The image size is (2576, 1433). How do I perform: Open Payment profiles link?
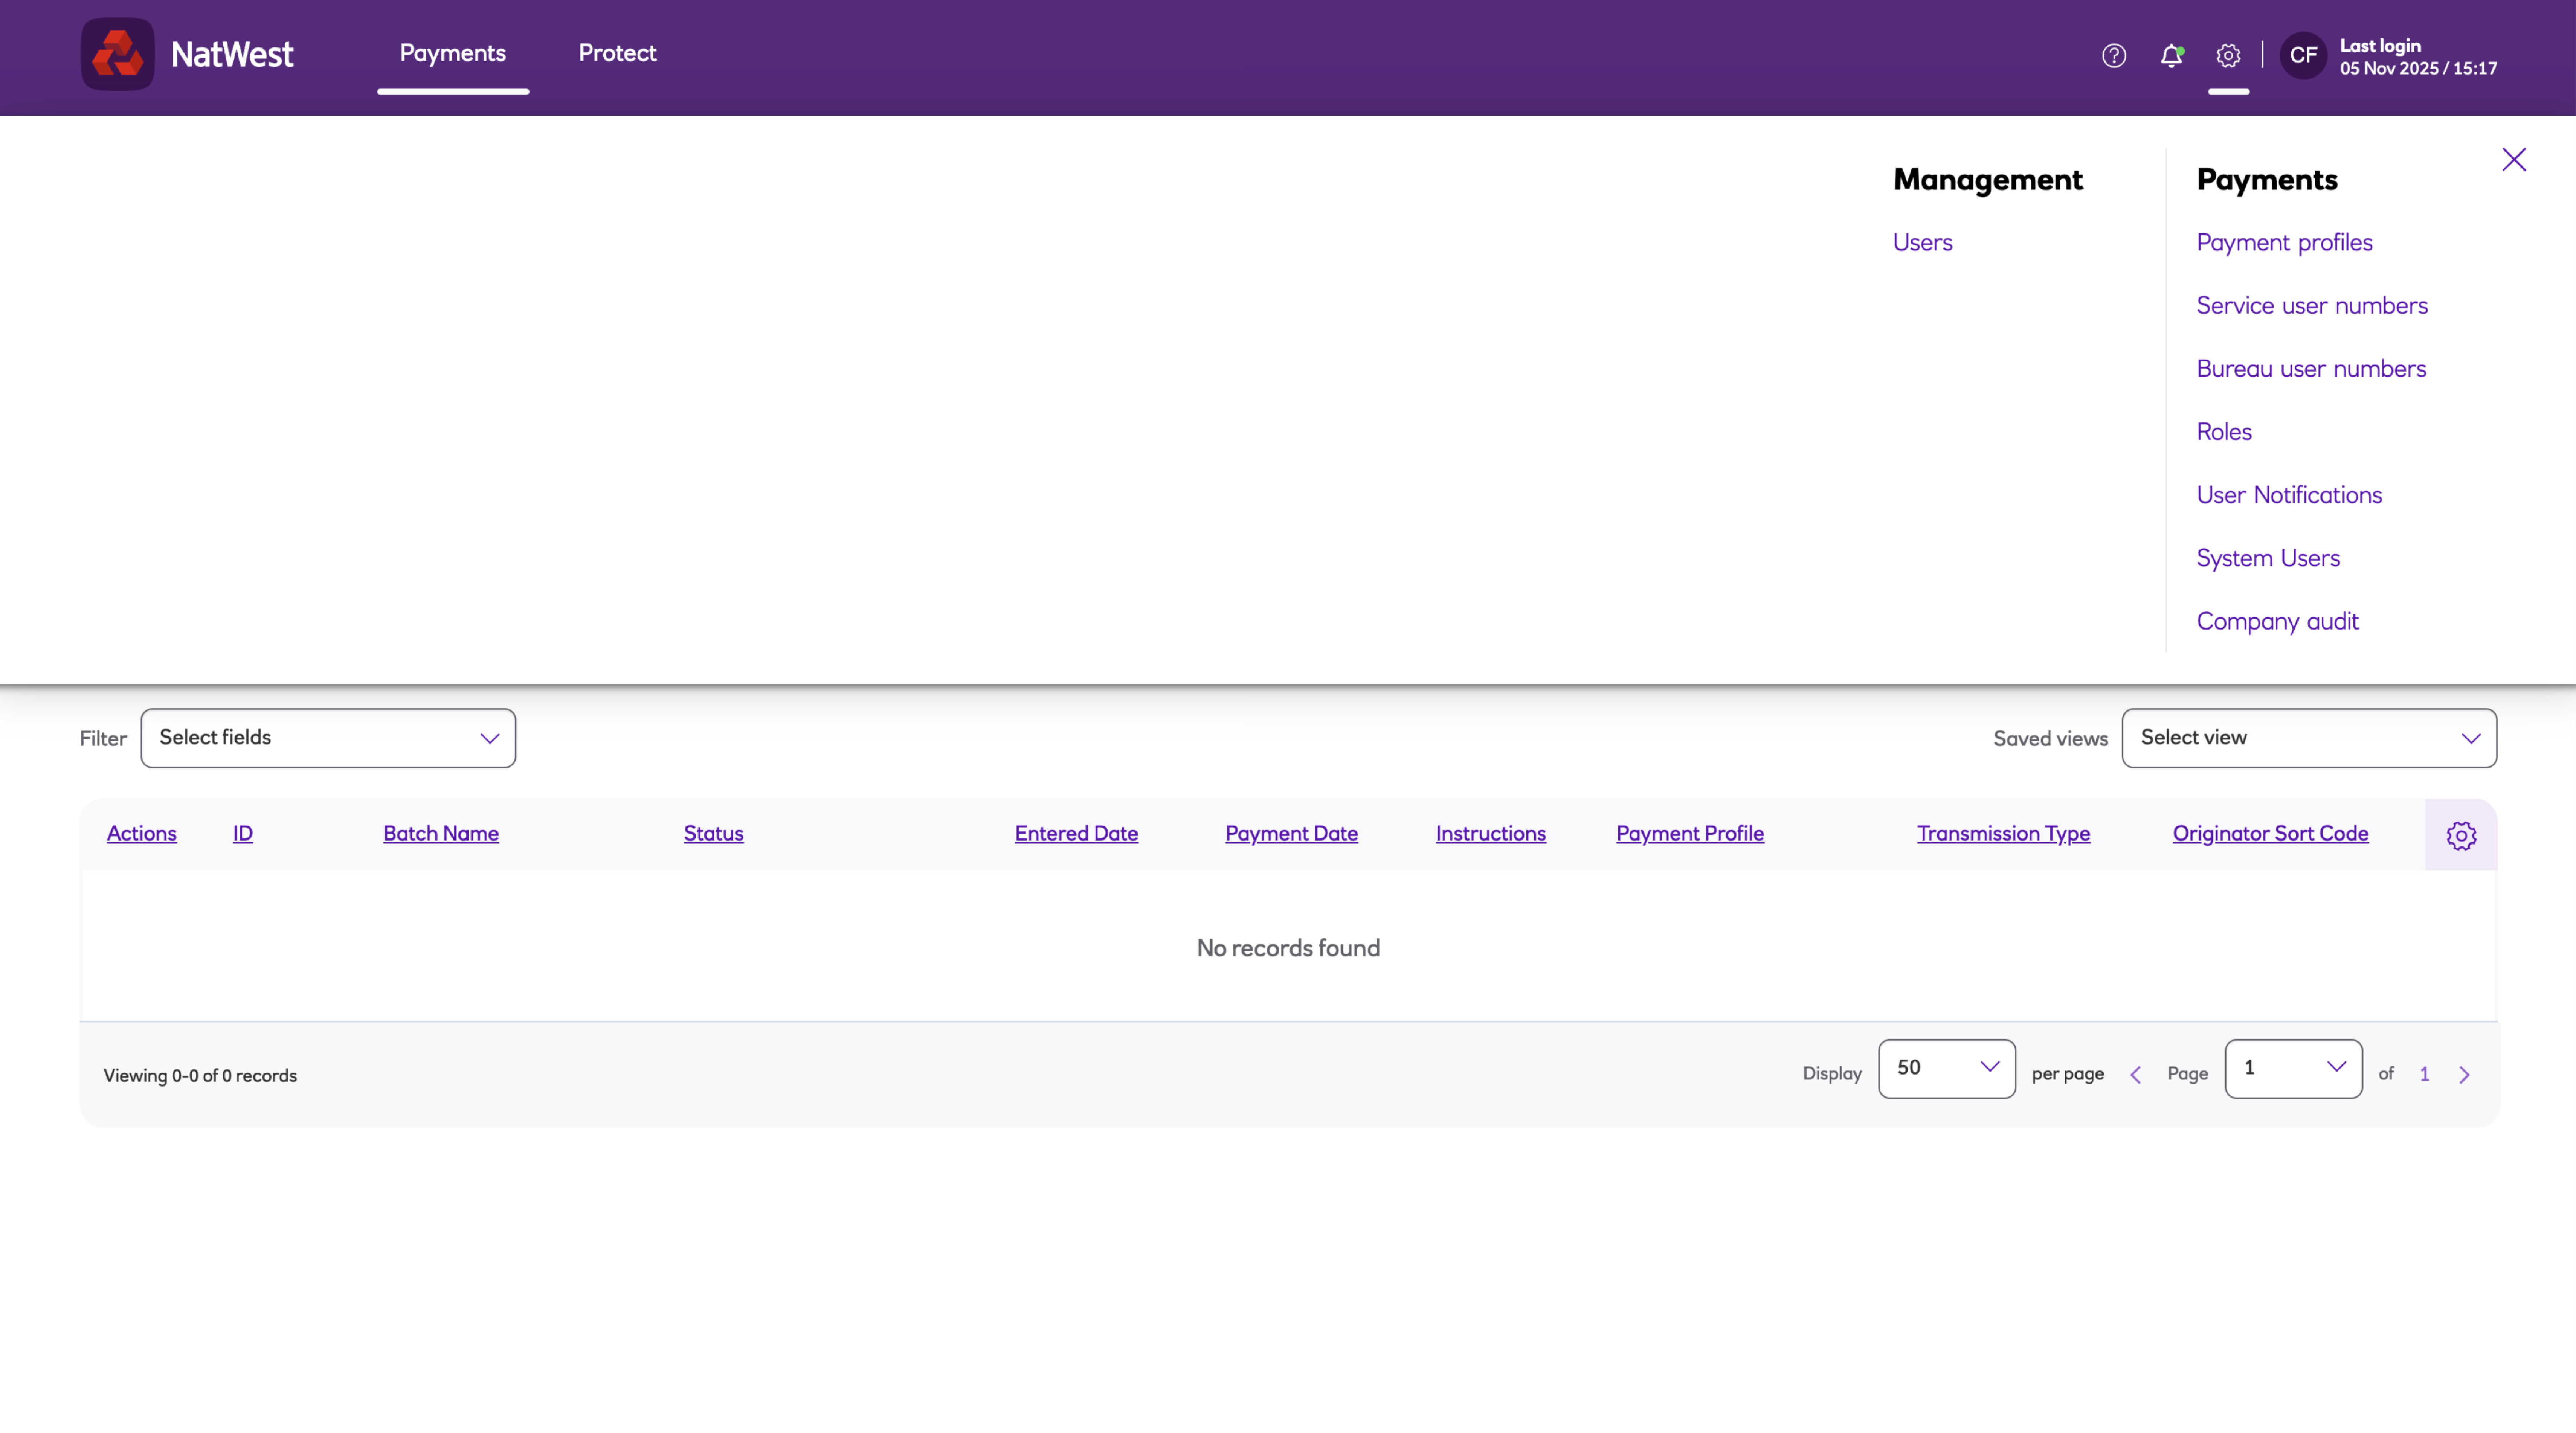click(2284, 242)
